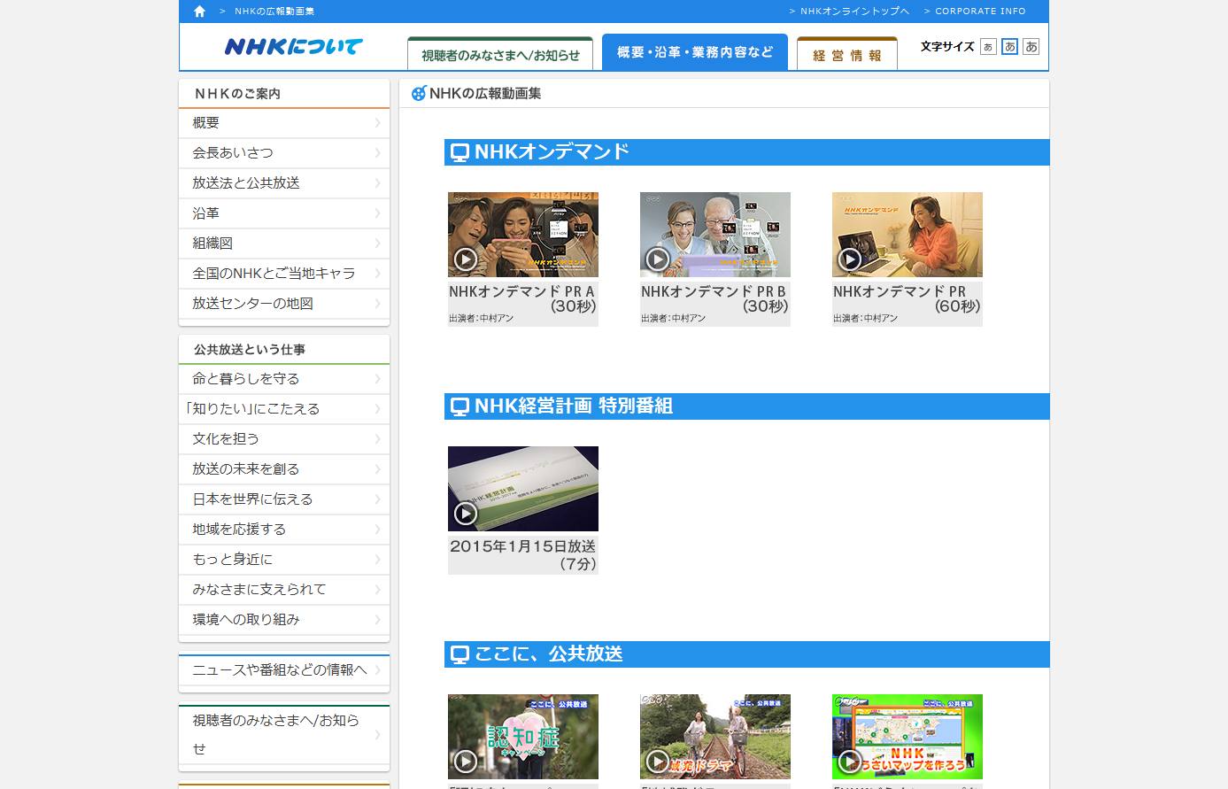Open 放送法と公共放送 sidebar item
This screenshot has height=789, width=1228.
284,183
